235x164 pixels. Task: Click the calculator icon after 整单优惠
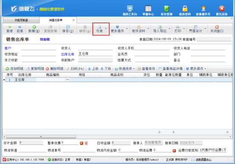pyautogui.click(x=86, y=143)
